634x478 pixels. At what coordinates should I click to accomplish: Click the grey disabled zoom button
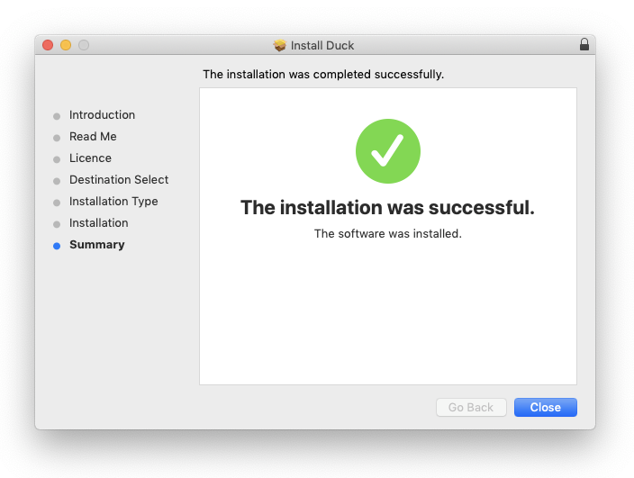pos(84,45)
